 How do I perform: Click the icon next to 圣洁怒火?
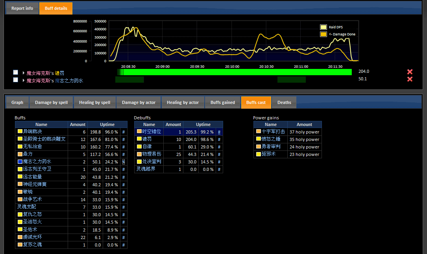pos(20,222)
